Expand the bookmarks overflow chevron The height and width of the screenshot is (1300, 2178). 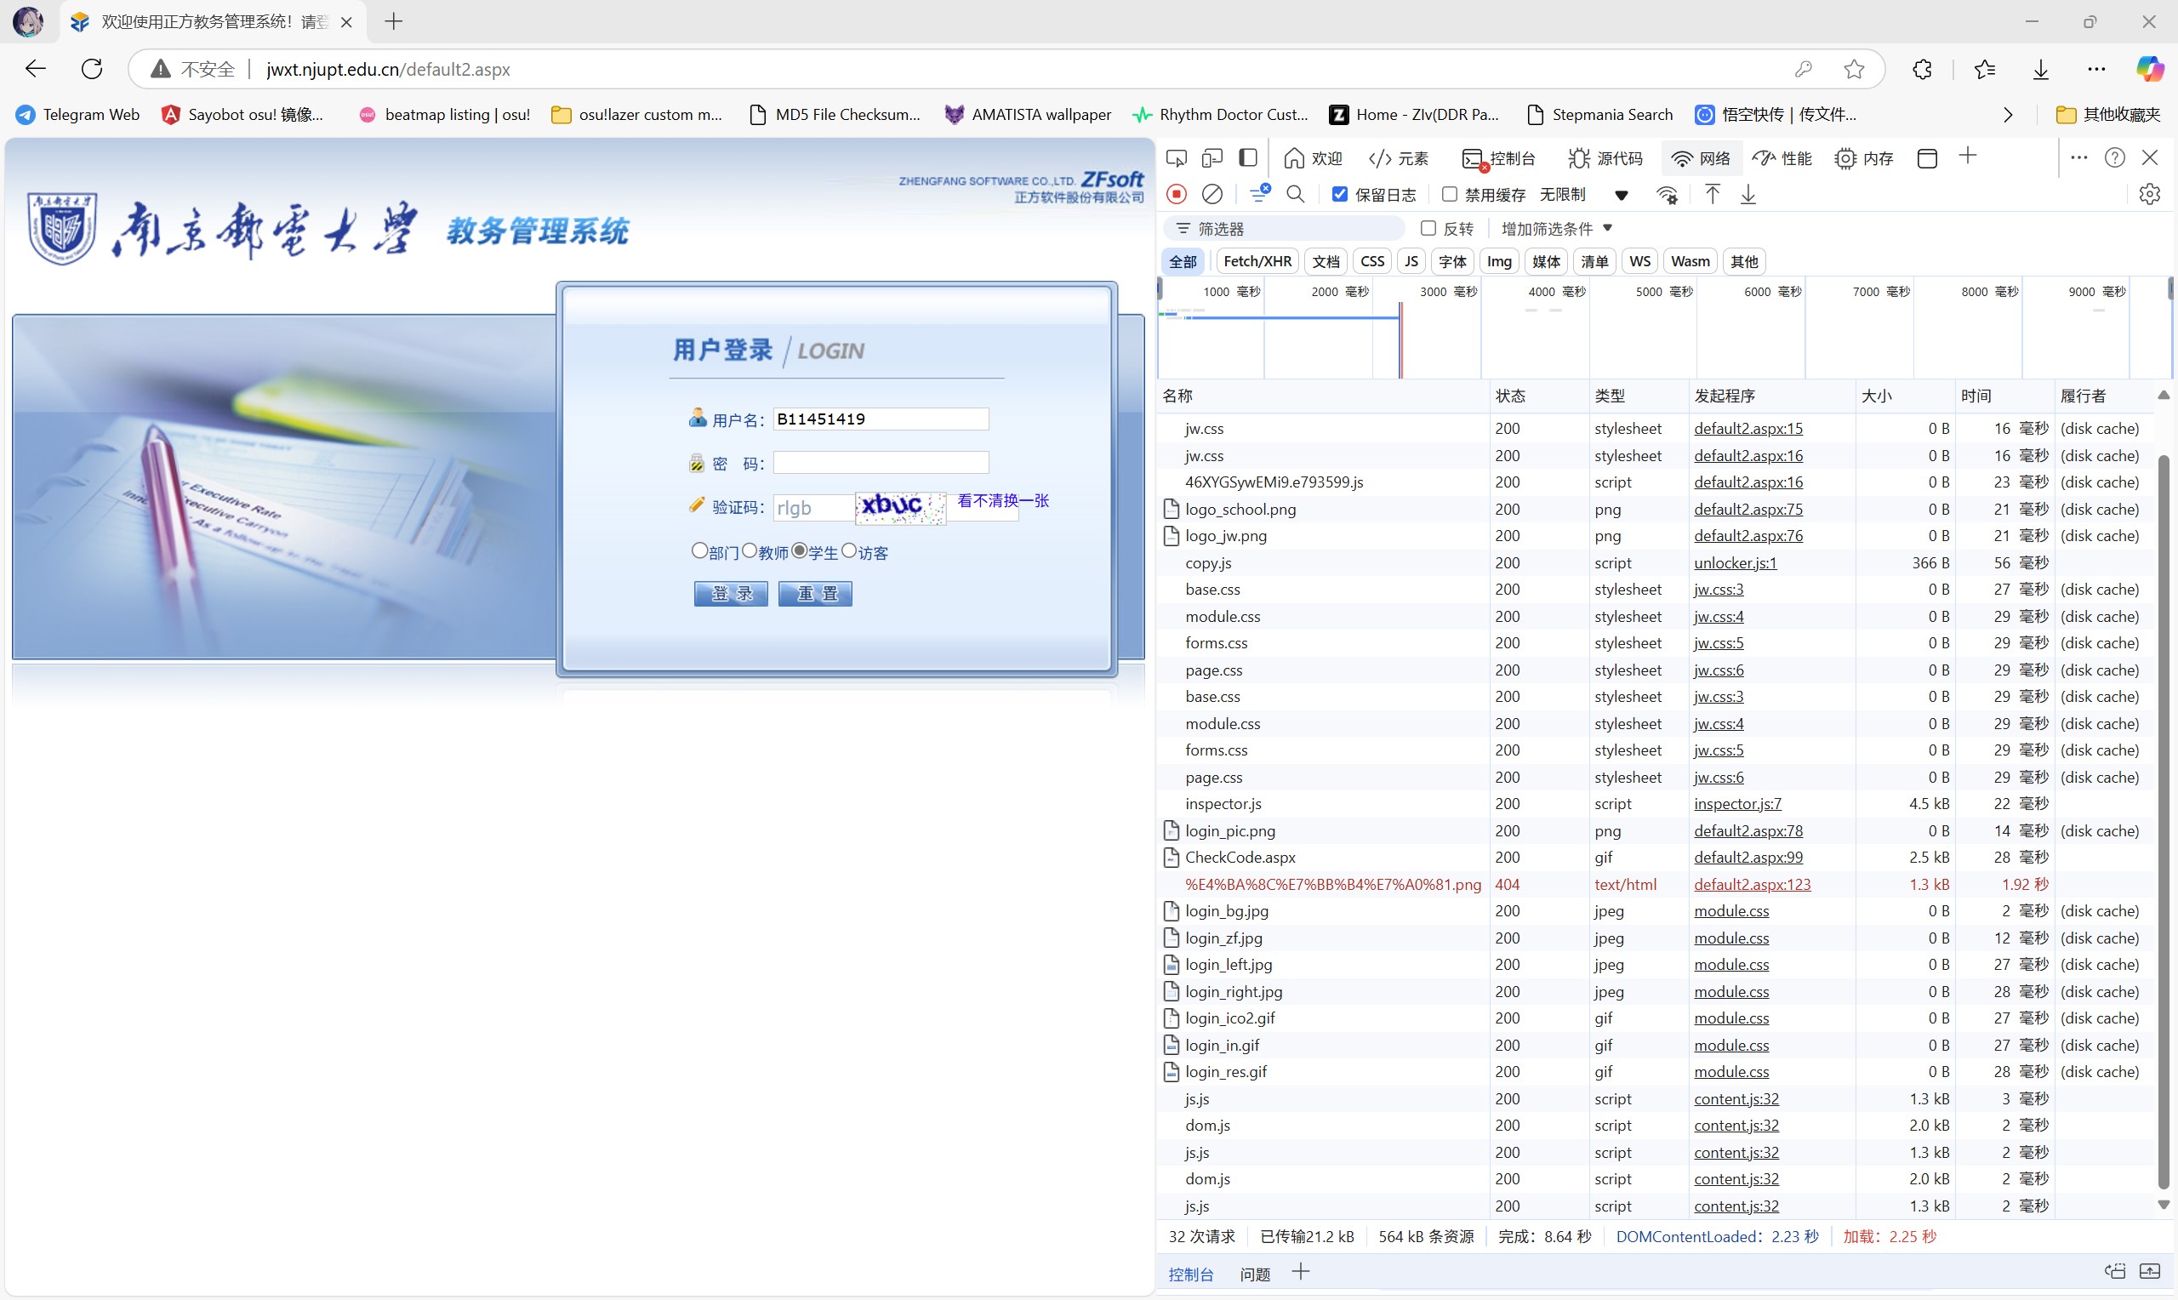tap(2008, 115)
